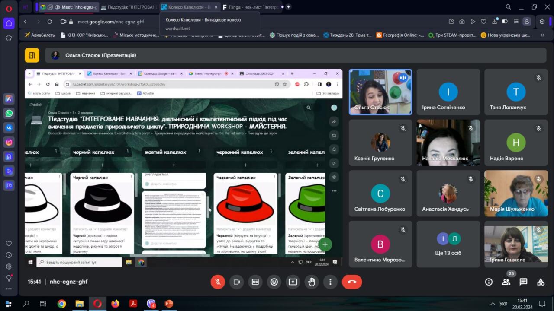Open Авиабилеты bookmark

pos(40,35)
